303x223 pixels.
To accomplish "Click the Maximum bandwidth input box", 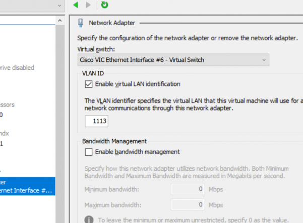I will coord(188,205).
